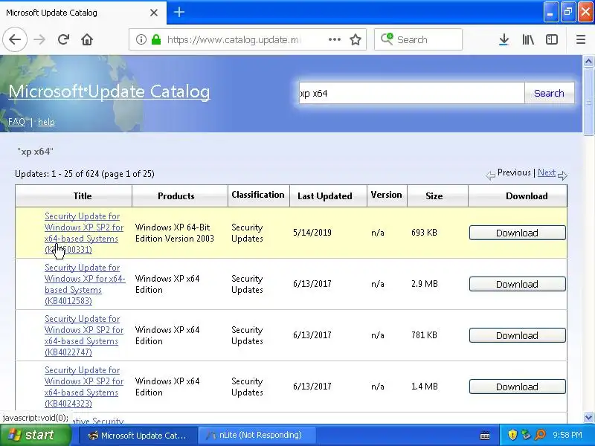This screenshot has width=595, height=446.
Task: Sort results by Products column
Action: 176,196
